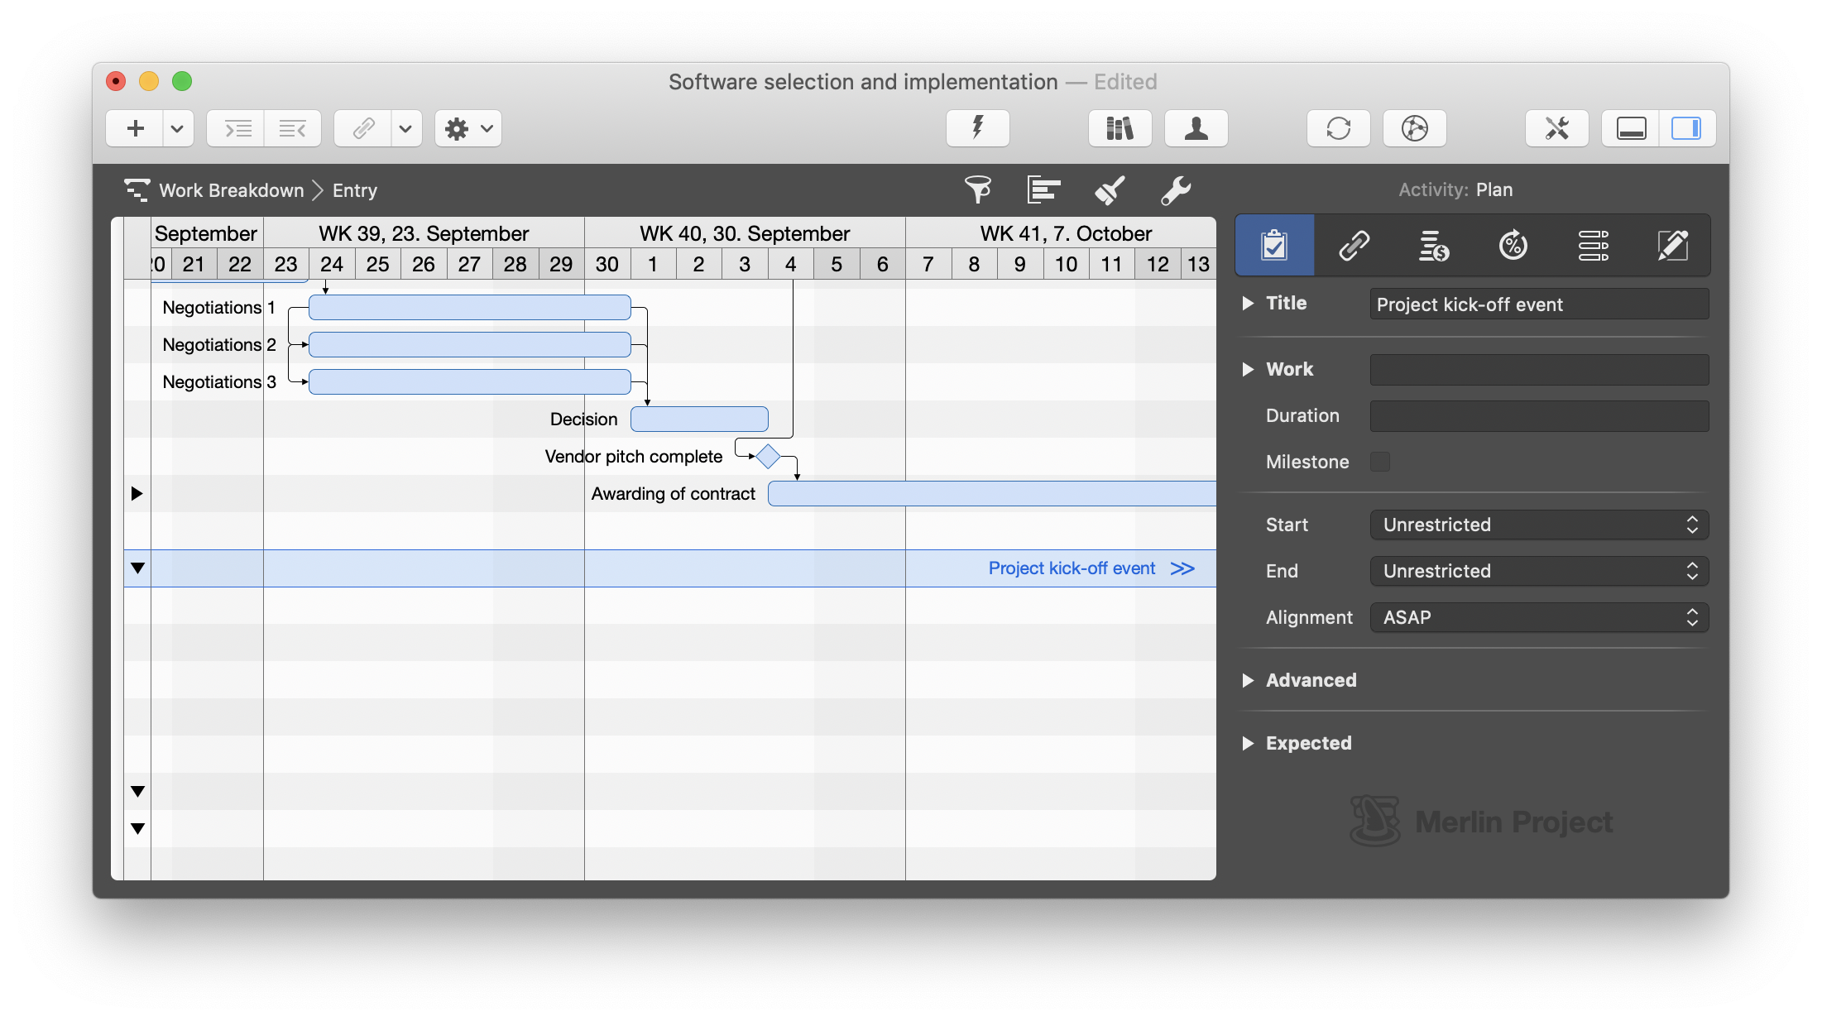Click inside the Title input field
This screenshot has height=1021, width=1822.
pos(1537,304)
